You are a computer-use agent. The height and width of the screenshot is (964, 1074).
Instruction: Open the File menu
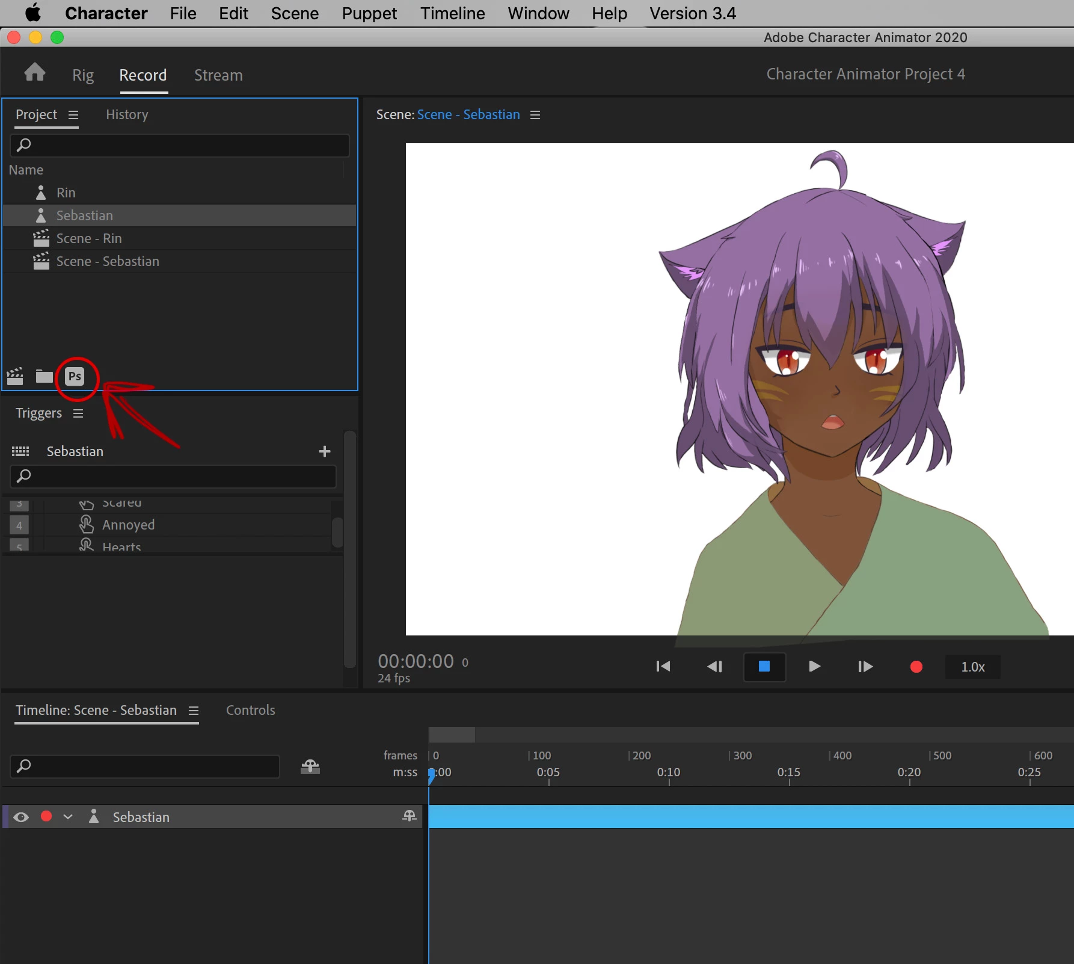pos(183,13)
